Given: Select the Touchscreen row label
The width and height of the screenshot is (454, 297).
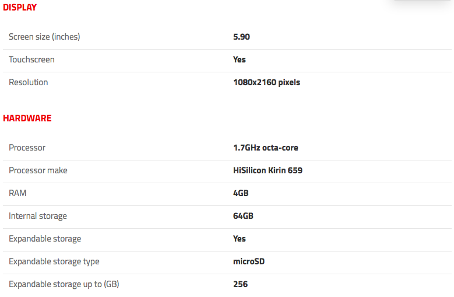Looking at the screenshot, I should (x=31, y=60).
